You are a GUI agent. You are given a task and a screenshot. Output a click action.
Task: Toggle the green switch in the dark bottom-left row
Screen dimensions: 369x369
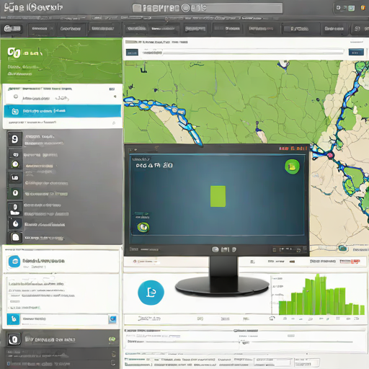[112, 339]
